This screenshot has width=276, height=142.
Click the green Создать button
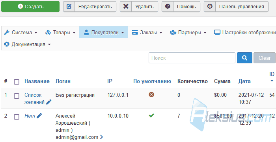click(x=30, y=7)
